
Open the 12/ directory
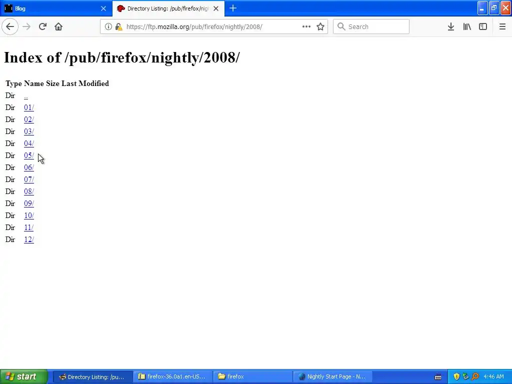(28, 239)
